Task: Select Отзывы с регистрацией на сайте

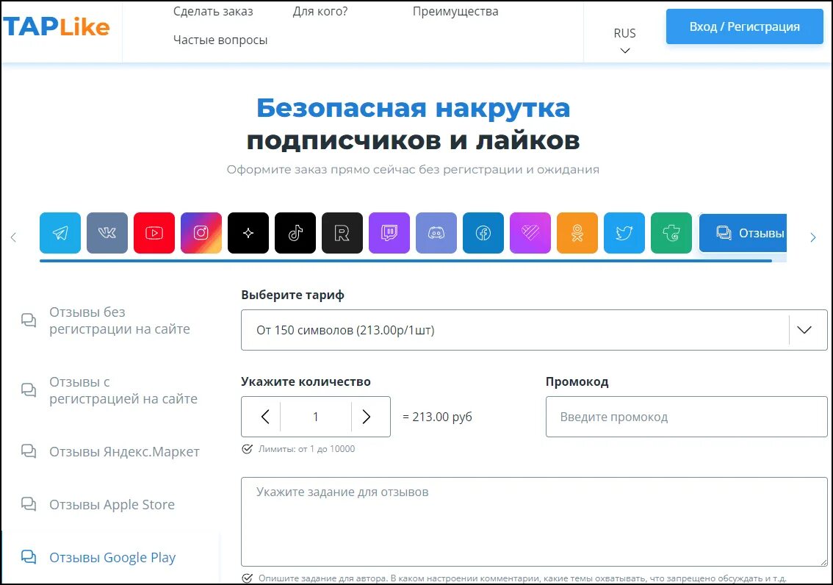Action: click(x=123, y=390)
